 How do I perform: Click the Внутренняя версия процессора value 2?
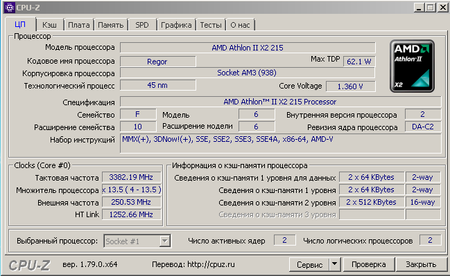coord(423,114)
